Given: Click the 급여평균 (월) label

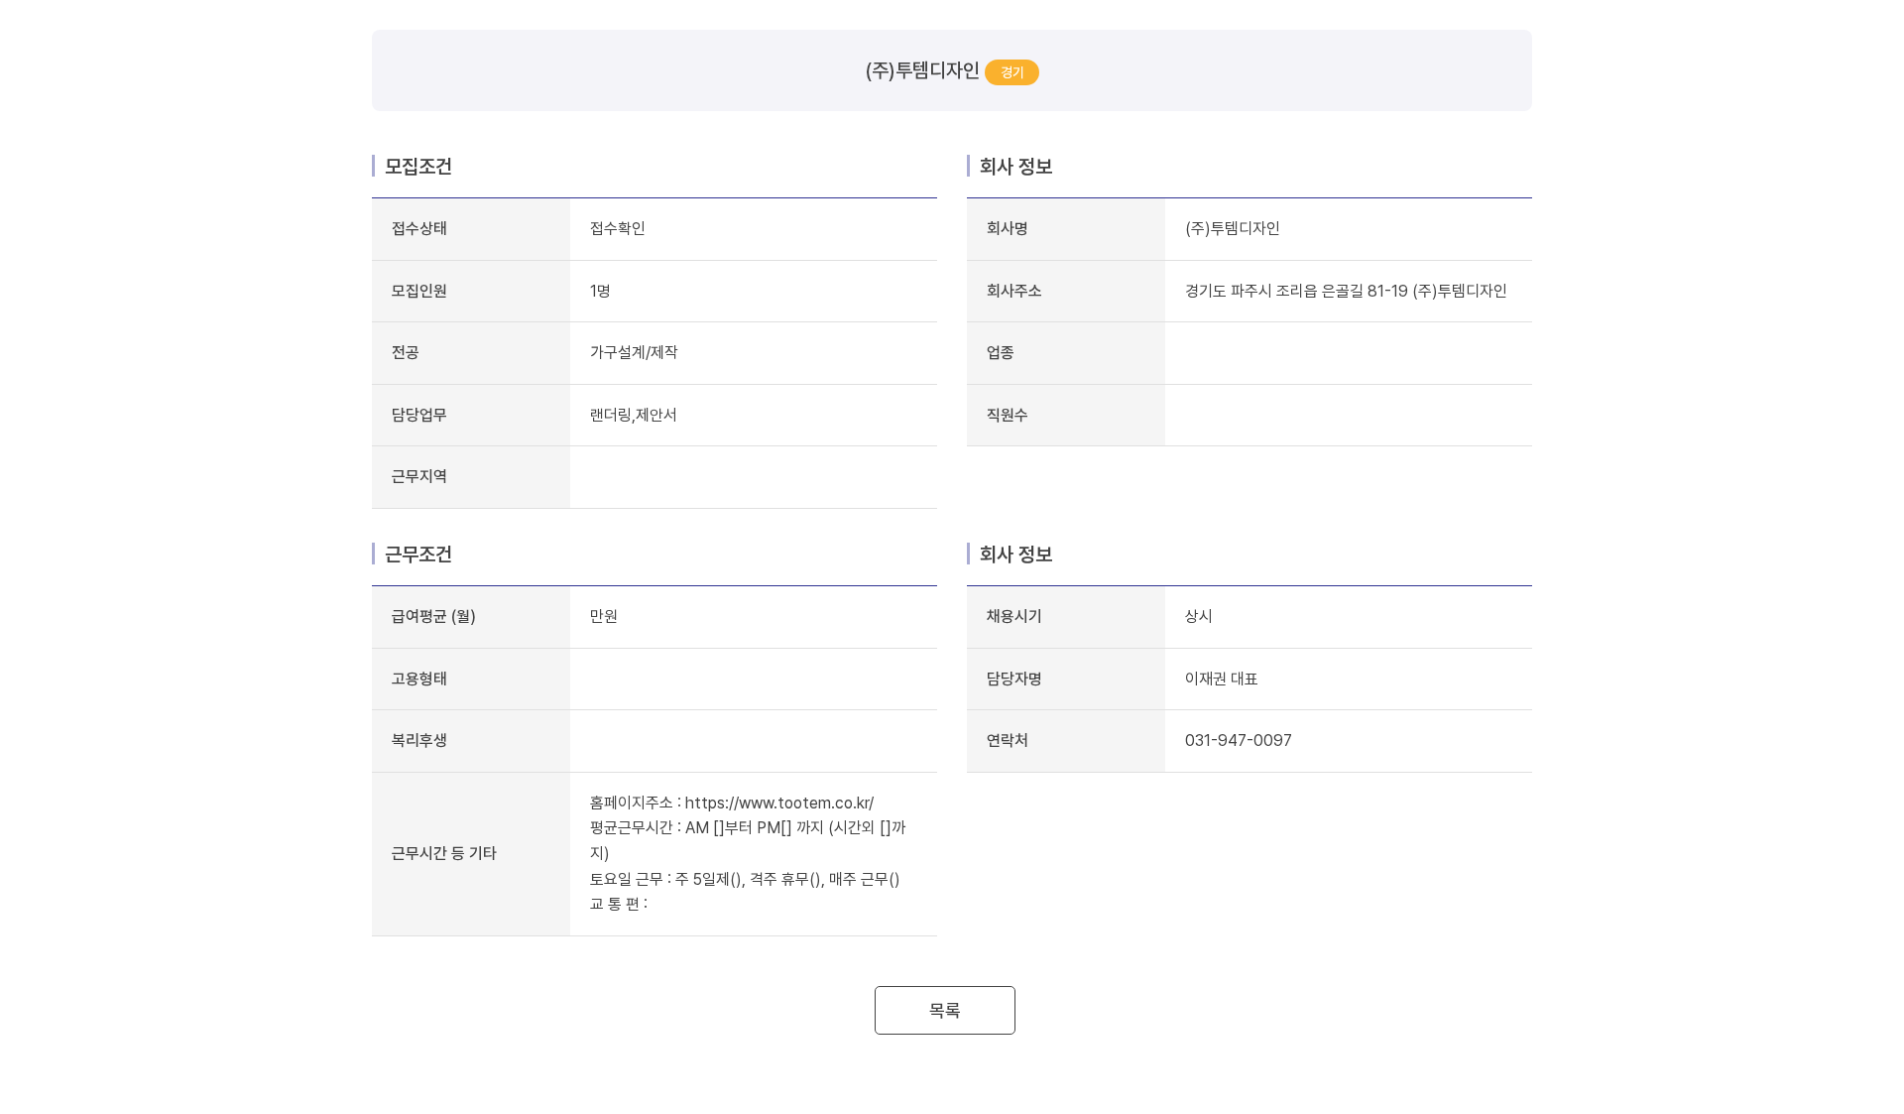Looking at the screenshot, I should coord(433,616).
